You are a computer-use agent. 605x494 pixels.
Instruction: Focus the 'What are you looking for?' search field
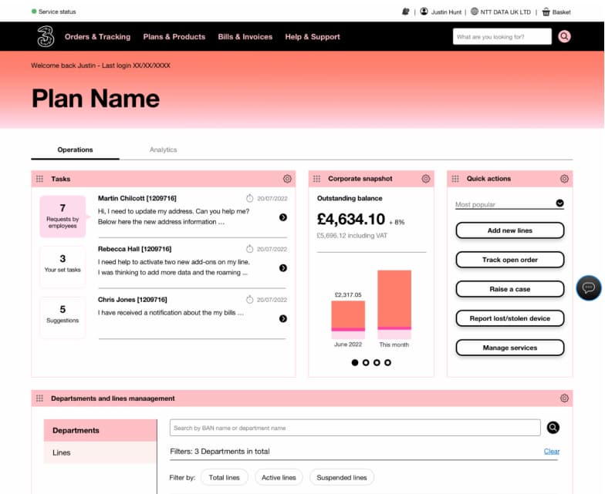coord(502,37)
